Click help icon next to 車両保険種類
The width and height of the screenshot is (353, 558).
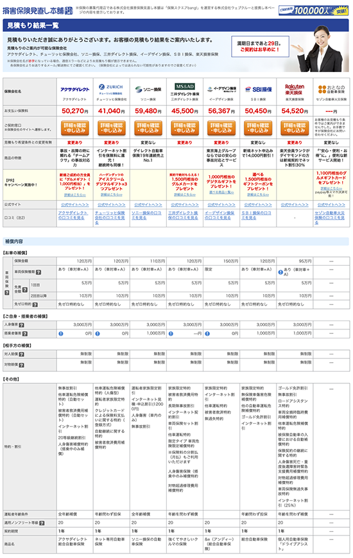point(39,272)
